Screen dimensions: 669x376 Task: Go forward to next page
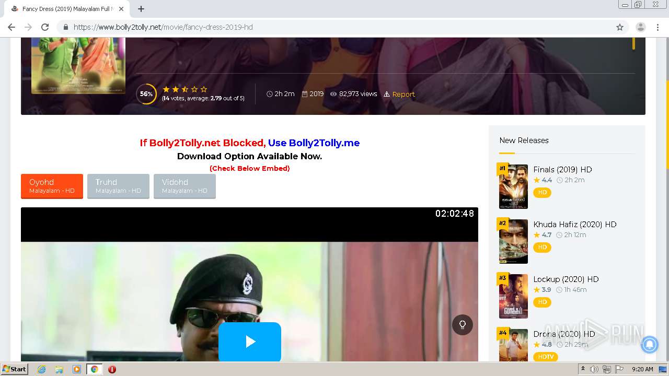coord(28,27)
